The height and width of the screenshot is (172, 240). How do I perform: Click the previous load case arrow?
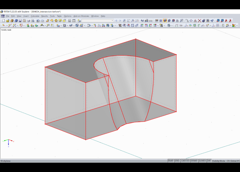coord(116,21)
